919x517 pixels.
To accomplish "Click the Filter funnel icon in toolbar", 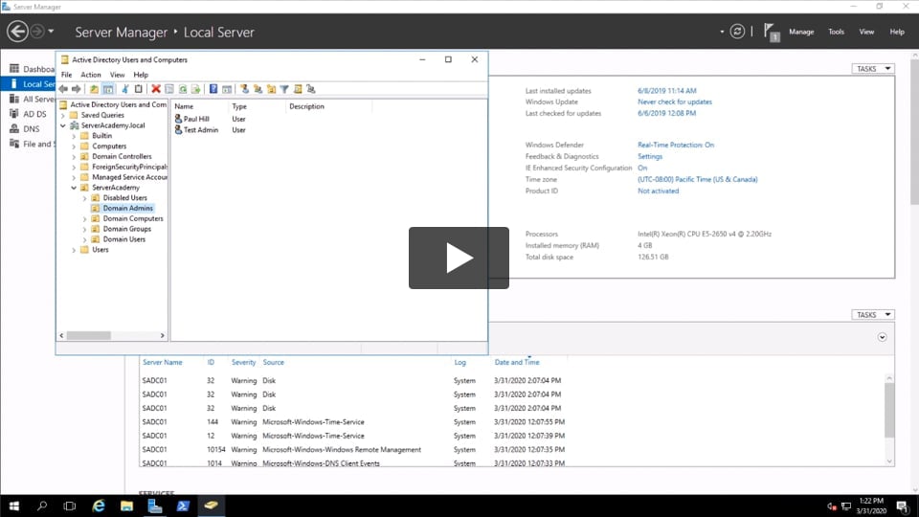I will click(284, 89).
